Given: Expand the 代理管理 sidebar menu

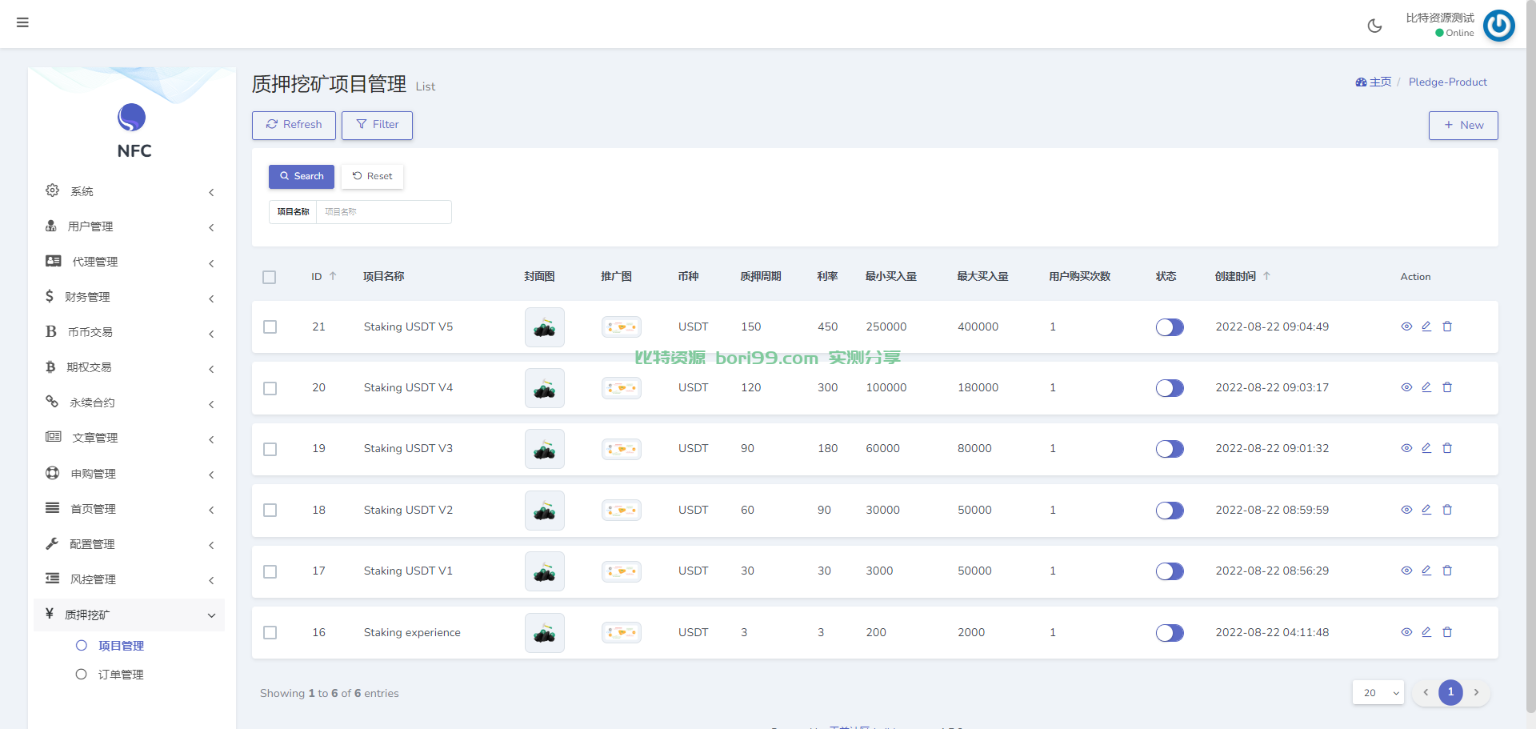Looking at the screenshot, I should [130, 262].
